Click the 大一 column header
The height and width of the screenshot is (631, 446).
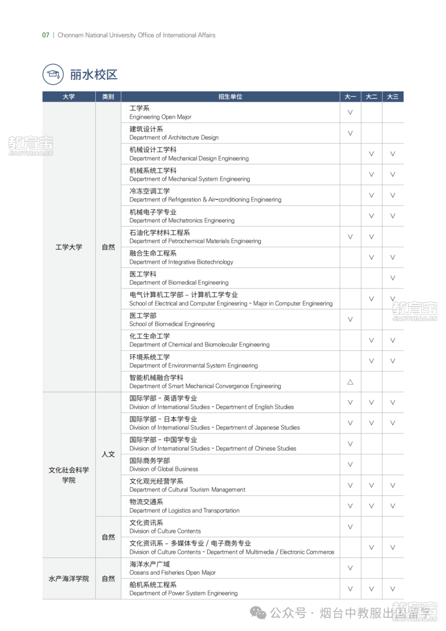350,97
